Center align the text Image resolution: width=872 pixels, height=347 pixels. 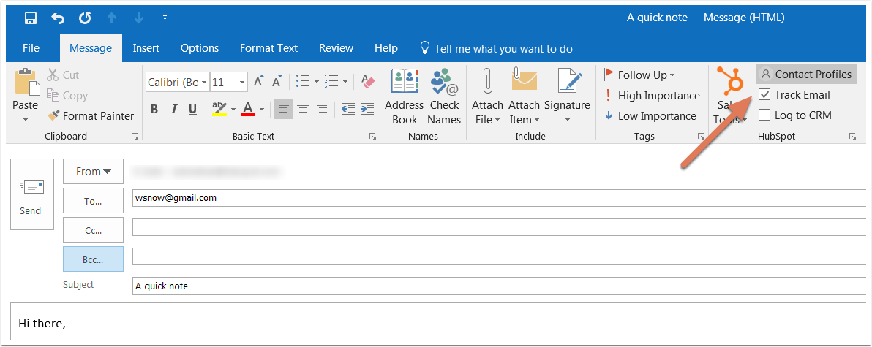(301, 110)
